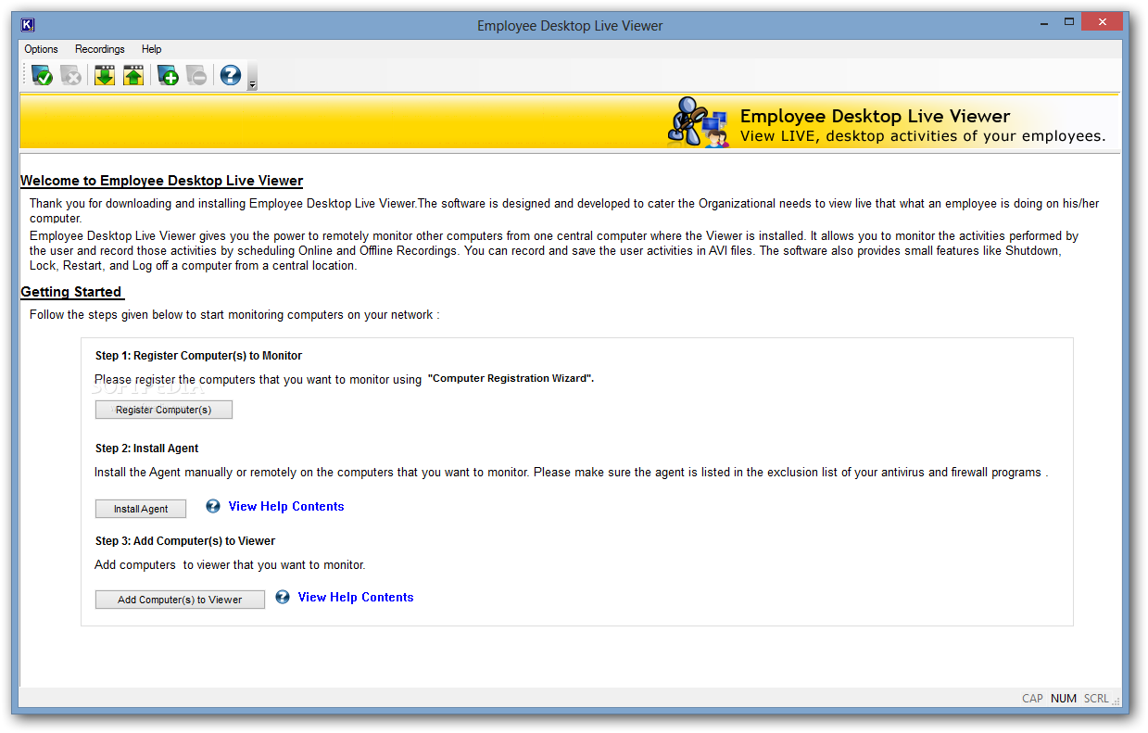The height and width of the screenshot is (733, 1148).
Task: Click the application K icon in title bar
Action: click(x=29, y=25)
